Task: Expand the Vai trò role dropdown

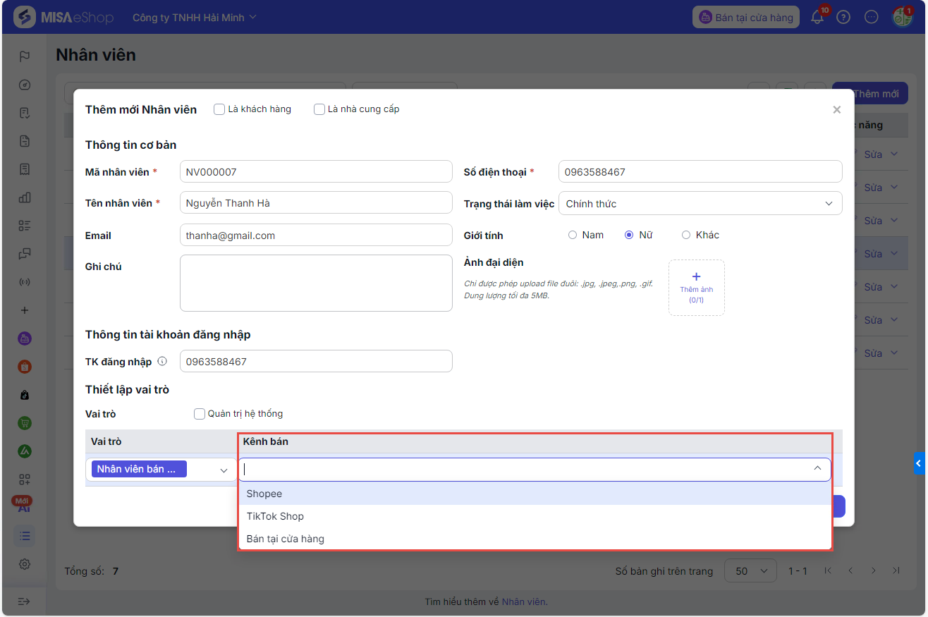Action: tap(161, 470)
